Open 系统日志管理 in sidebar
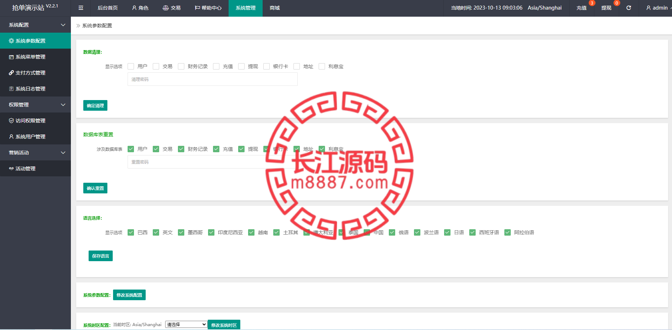The height and width of the screenshot is (330, 672). [x=35, y=89]
